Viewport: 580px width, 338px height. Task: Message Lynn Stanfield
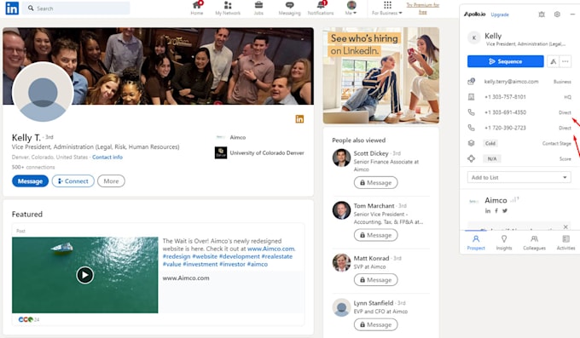376,324
